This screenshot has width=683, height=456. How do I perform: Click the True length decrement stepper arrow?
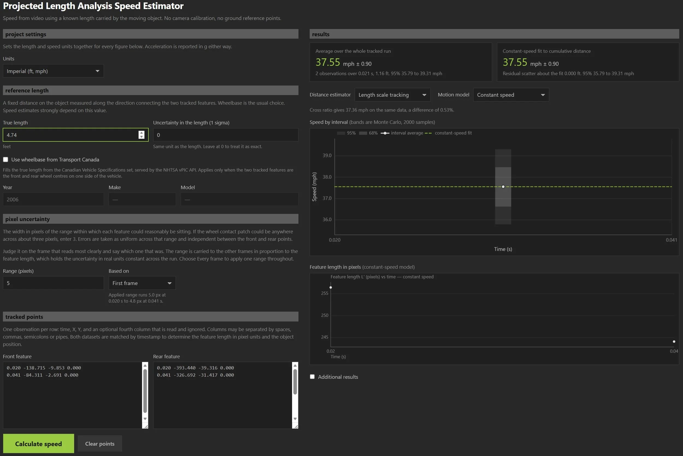coord(141,137)
